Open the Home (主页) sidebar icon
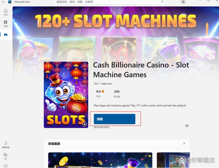Screen dimensions: 219x168 (x=6, y=12)
